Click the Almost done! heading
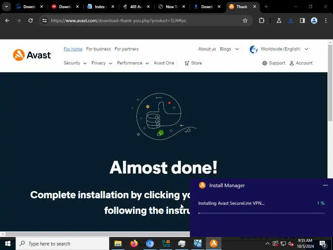 164,168
